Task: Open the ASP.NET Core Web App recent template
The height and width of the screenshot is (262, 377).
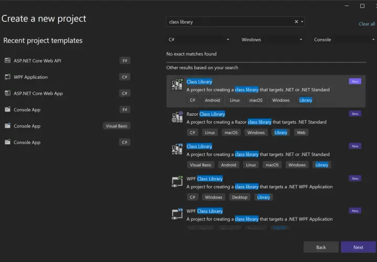Action: (x=68, y=93)
